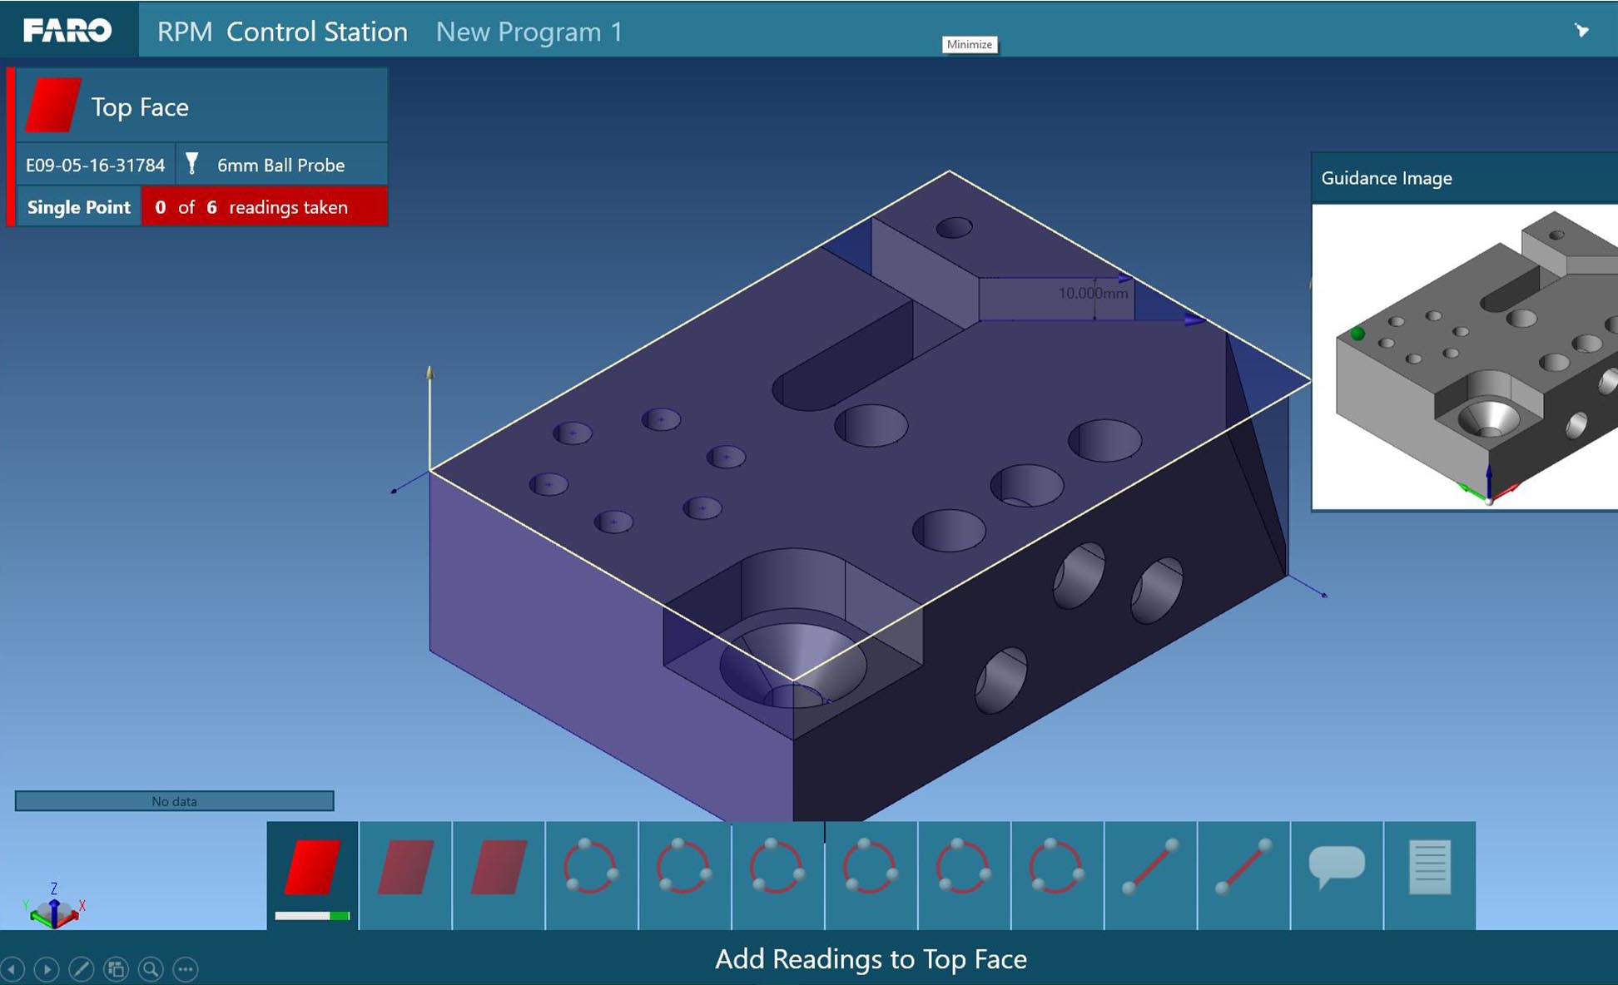Click the Top Face feature name
Image resolution: width=1618 pixels, height=985 pixels.
point(140,107)
